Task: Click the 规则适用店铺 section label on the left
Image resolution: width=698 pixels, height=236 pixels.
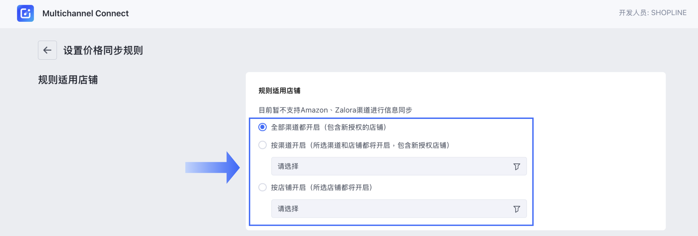Action: coord(68,80)
